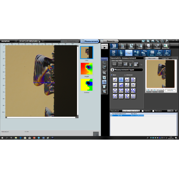
Task: Open the file name dropdown in title bar
Action: [x=40, y=41]
